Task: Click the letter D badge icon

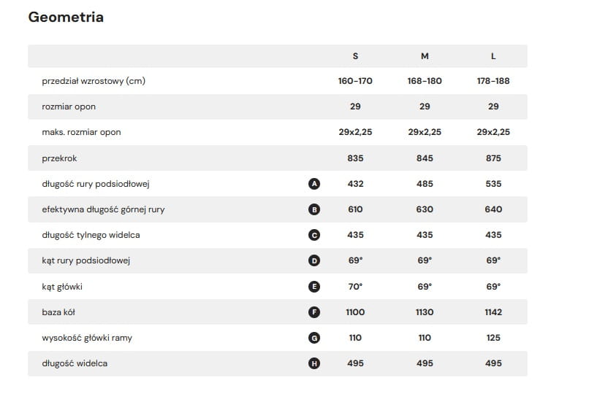Action: 314,260
